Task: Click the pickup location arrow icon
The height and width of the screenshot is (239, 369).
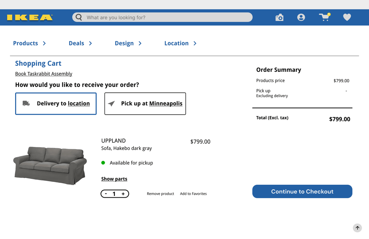Action: coord(111,104)
